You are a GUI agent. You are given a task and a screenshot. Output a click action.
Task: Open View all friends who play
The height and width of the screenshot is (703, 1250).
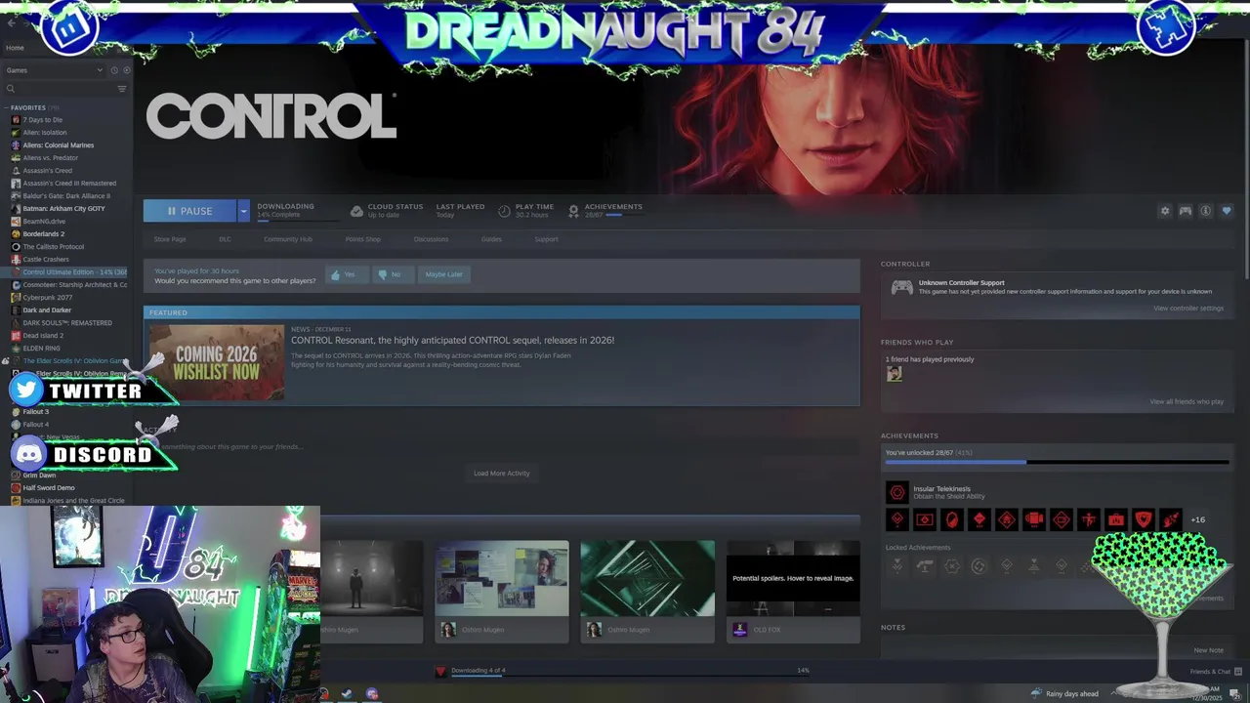1187,401
